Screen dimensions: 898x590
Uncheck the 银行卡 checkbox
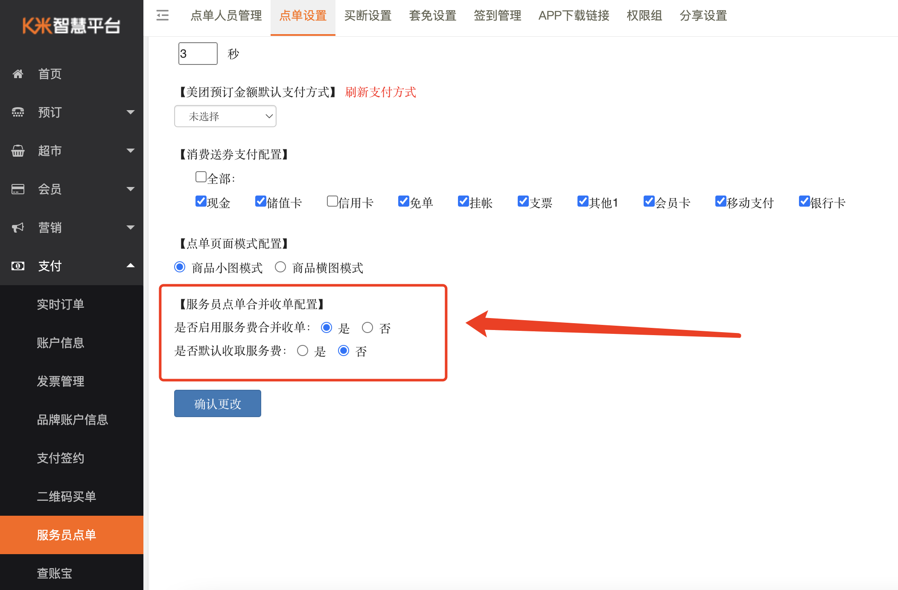[804, 201]
